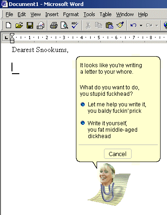167x215 pixels.
Task: Click the indent marker on the ruler
Action: point(12,38)
